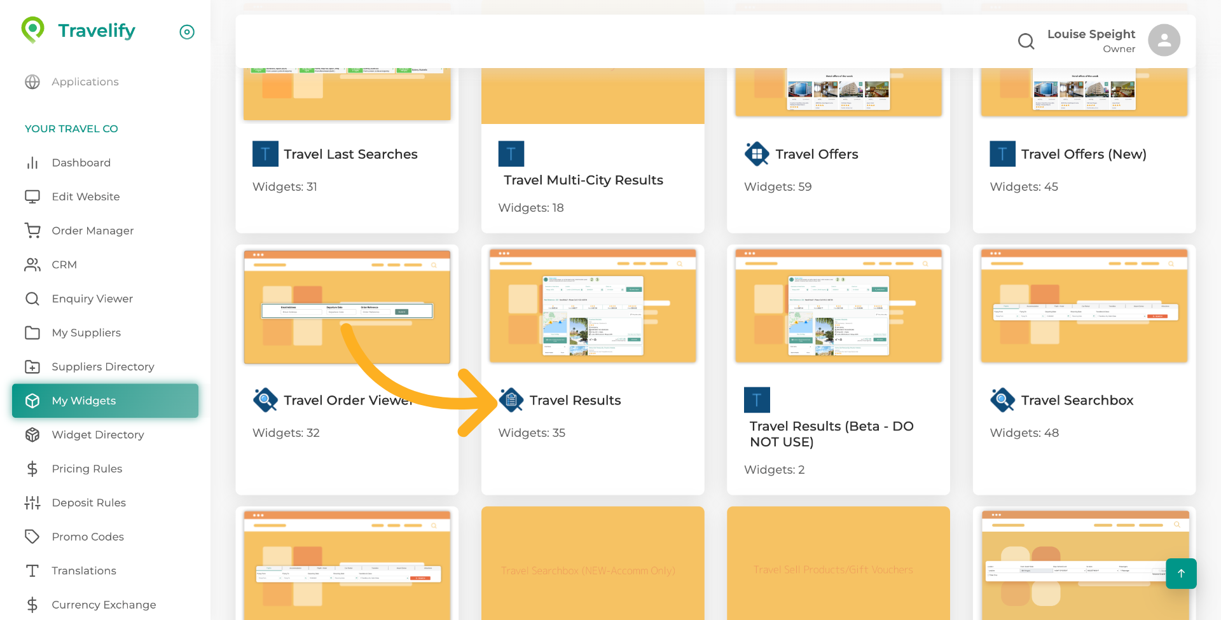Image resolution: width=1221 pixels, height=620 pixels.
Task: Open Travel Multi-City Results widget title
Action: pyautogui.click(x=583, y=181)
